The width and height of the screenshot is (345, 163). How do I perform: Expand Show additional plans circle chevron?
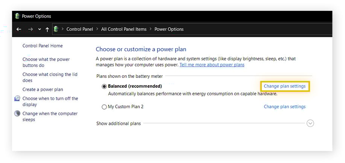tap(310, 123)
